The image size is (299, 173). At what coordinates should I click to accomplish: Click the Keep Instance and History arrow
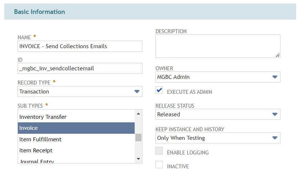coord(275,138)
